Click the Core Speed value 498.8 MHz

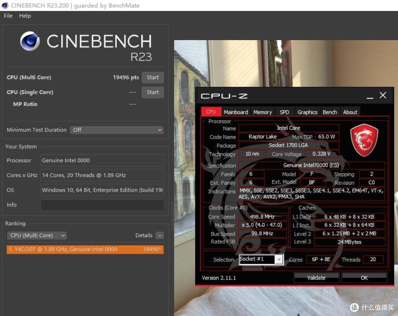(x=262, y=217)
